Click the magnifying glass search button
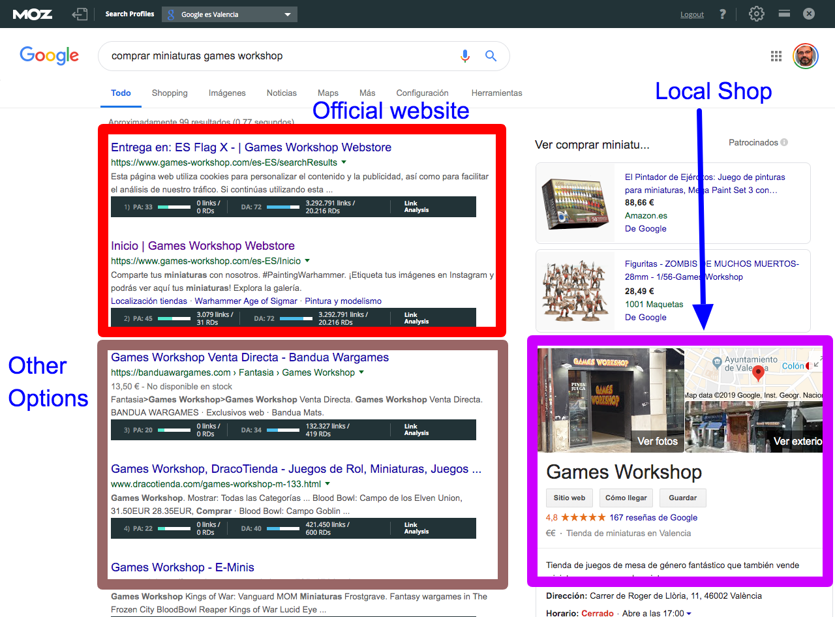Image resolution: width=835 pixels, height=617 pixels. tap(491, 56)
